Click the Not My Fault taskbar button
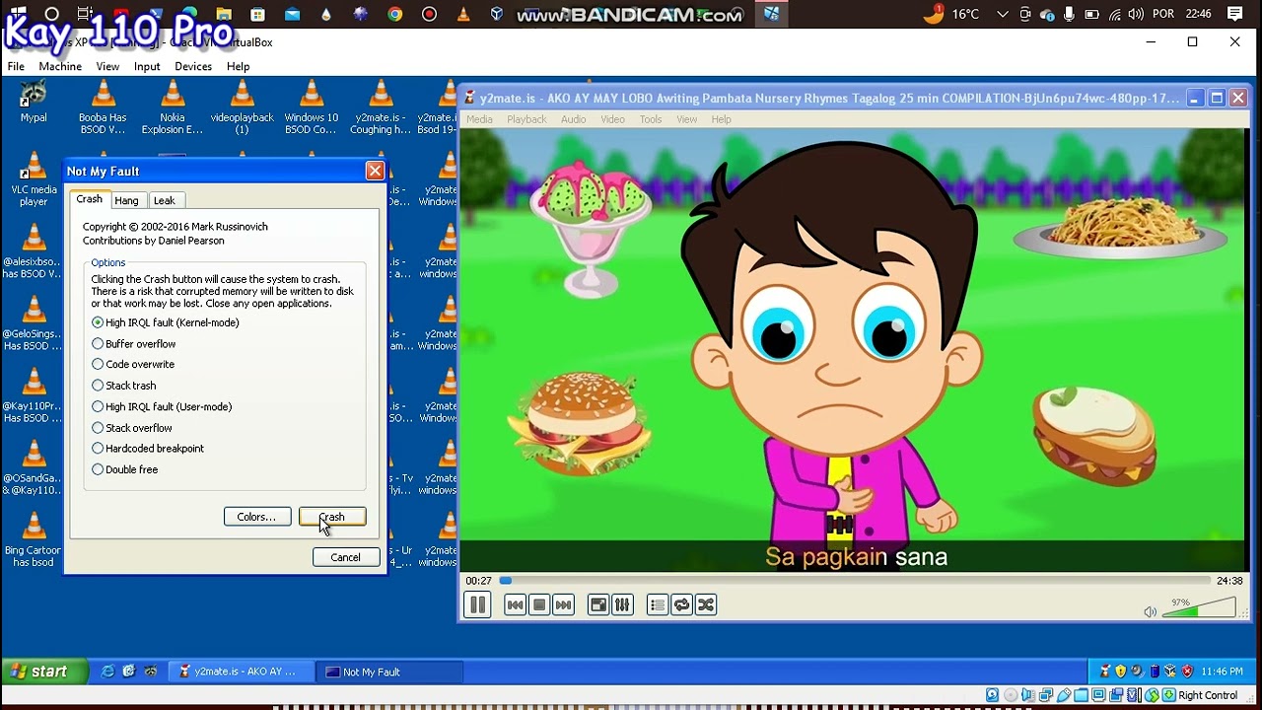This screenshot has height=710, width=1262. pyautogui.click(x=389, y=672)
